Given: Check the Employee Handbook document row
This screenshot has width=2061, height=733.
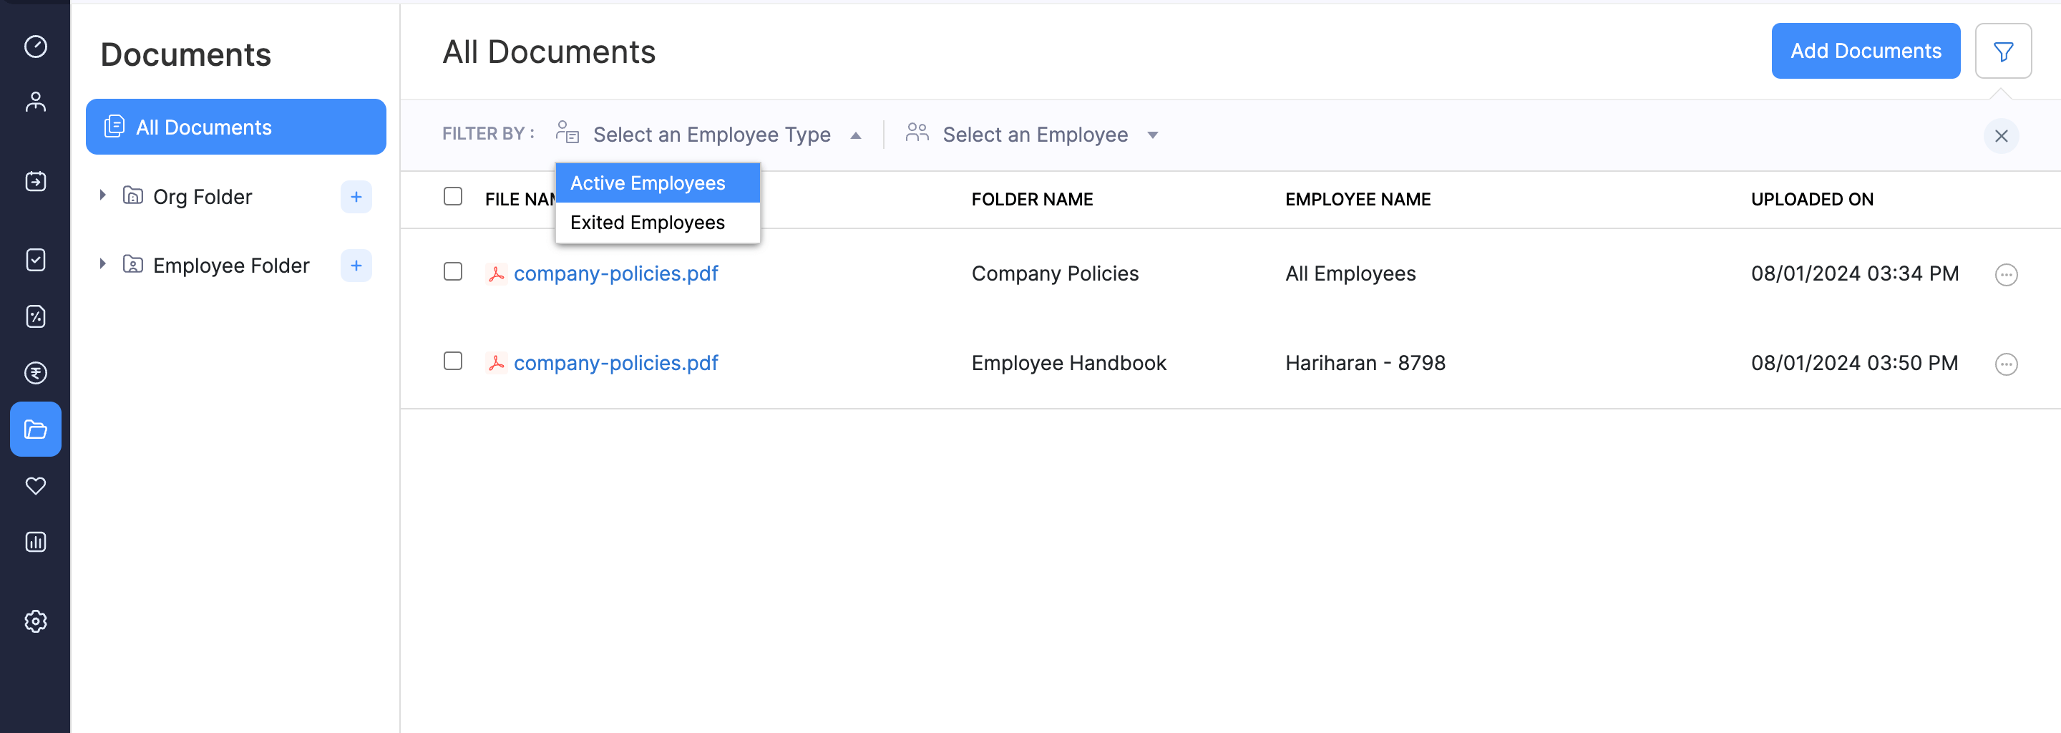Looking at the screenshot, I should [453, 361].
